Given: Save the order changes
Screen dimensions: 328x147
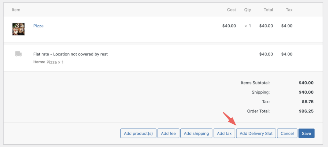Looking at the screenshot, I should [x=307, y=133].
